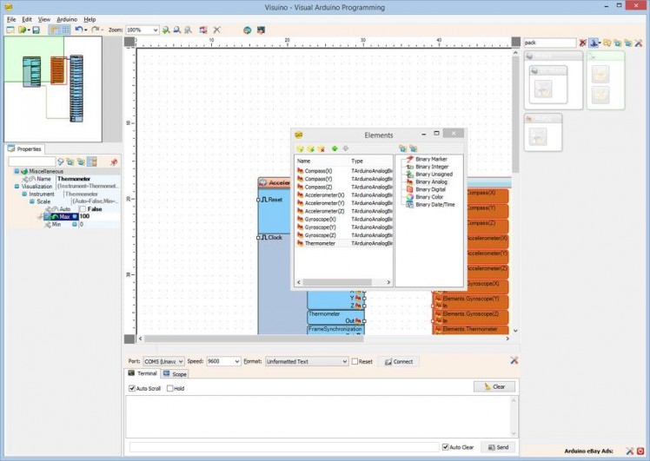This screenshot has height=461, width=650.
Task: Switch to the Scope tab
Action: pyautogui.click(x=175, y=374)
